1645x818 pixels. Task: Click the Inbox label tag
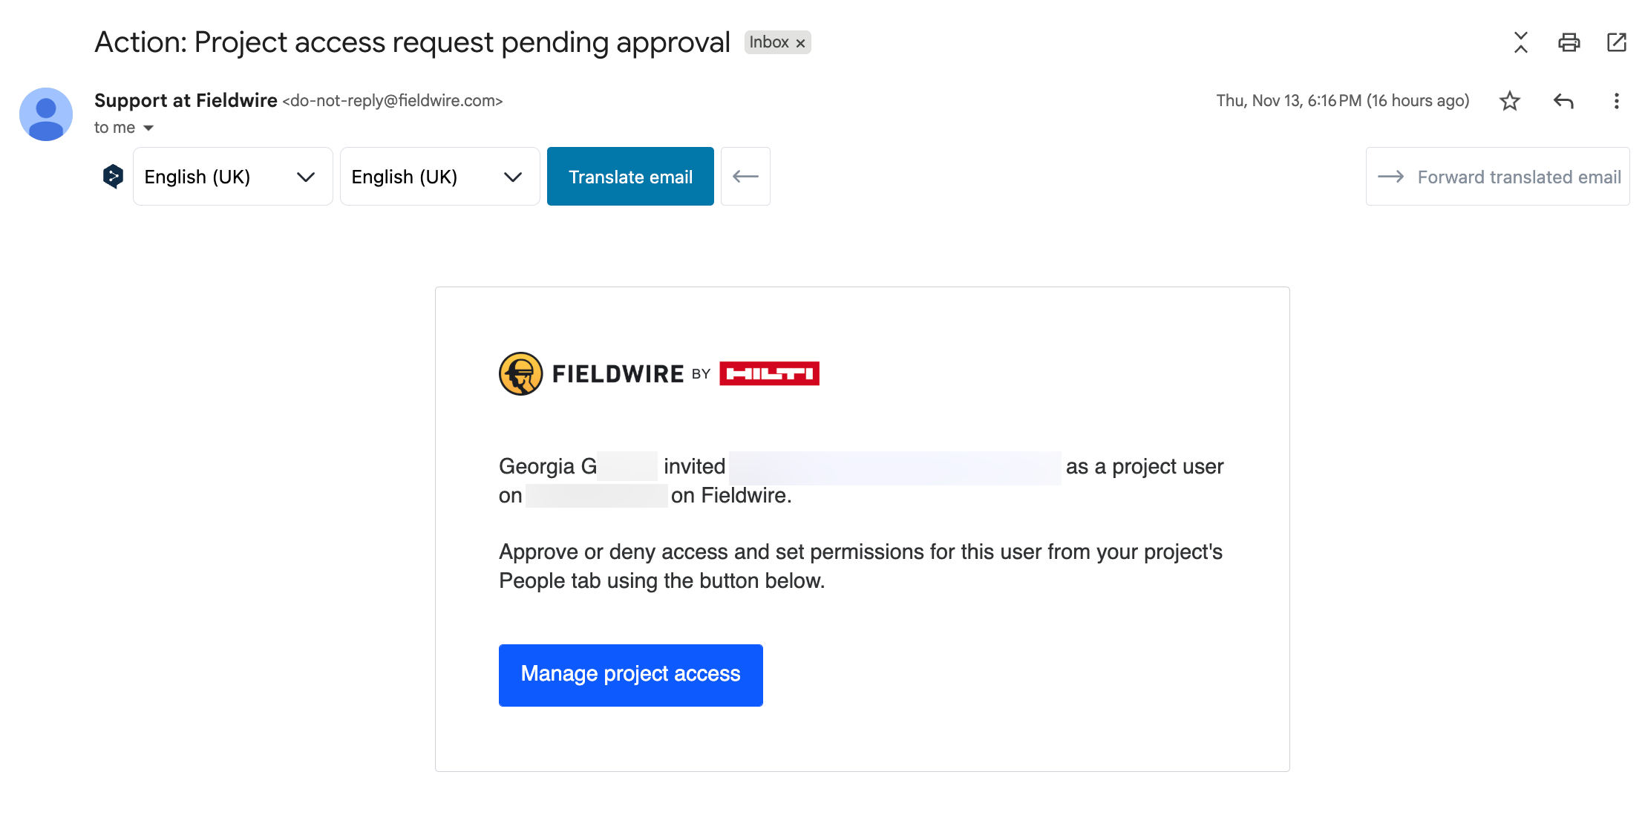[768, 42]
